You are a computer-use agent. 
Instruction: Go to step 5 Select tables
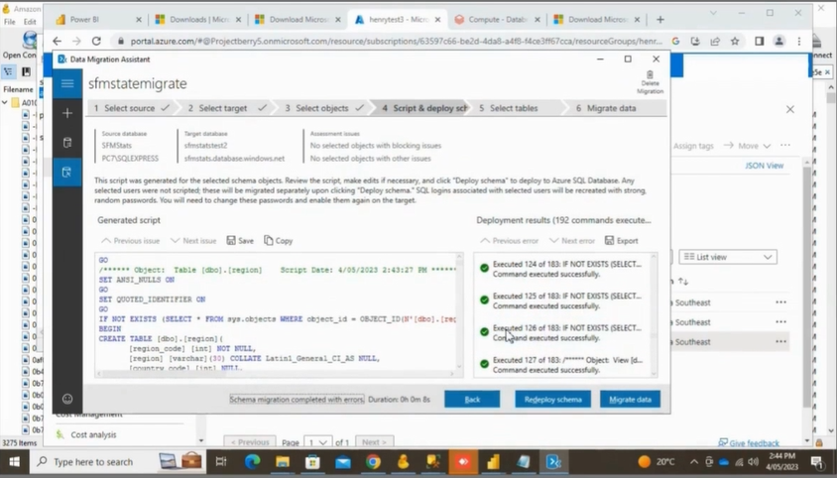click(x=513, y=108)
